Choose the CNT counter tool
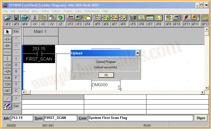 [x=7, y=91]
